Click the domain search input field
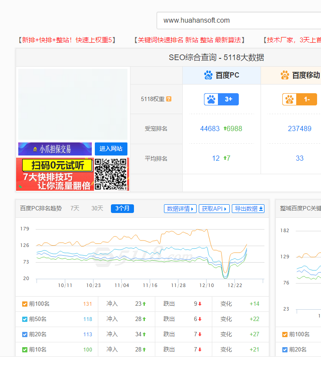The width and height of the screenshot is (321, 365). 239,20
